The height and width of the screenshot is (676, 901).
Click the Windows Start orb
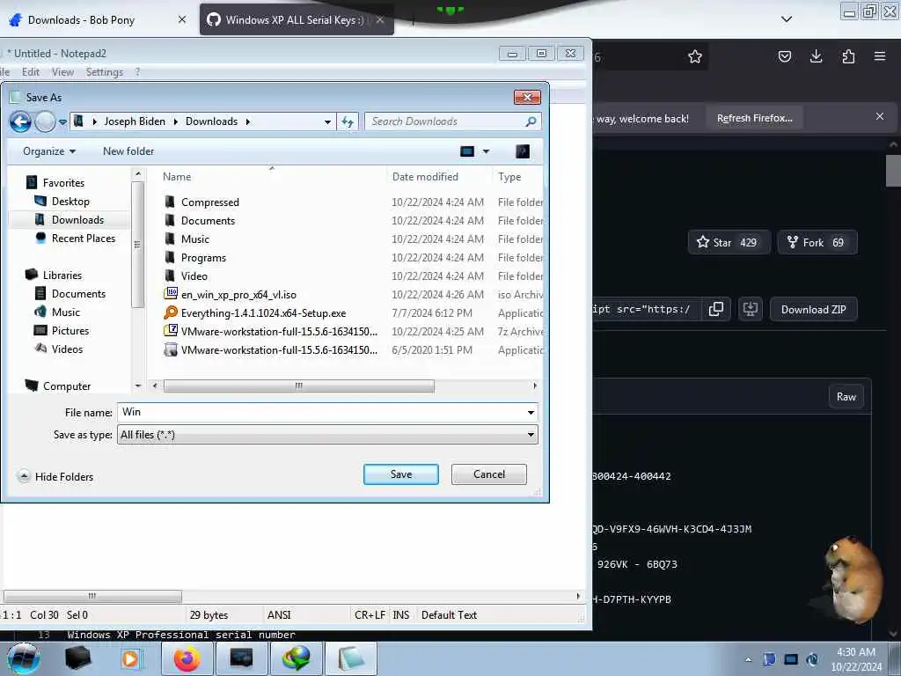pos(23,659)
